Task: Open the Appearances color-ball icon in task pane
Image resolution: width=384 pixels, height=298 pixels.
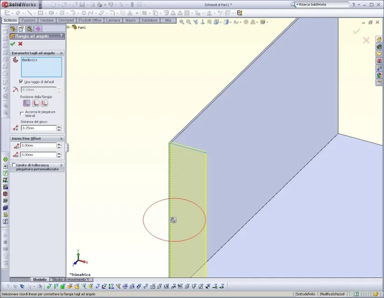Action: point(379,75)
